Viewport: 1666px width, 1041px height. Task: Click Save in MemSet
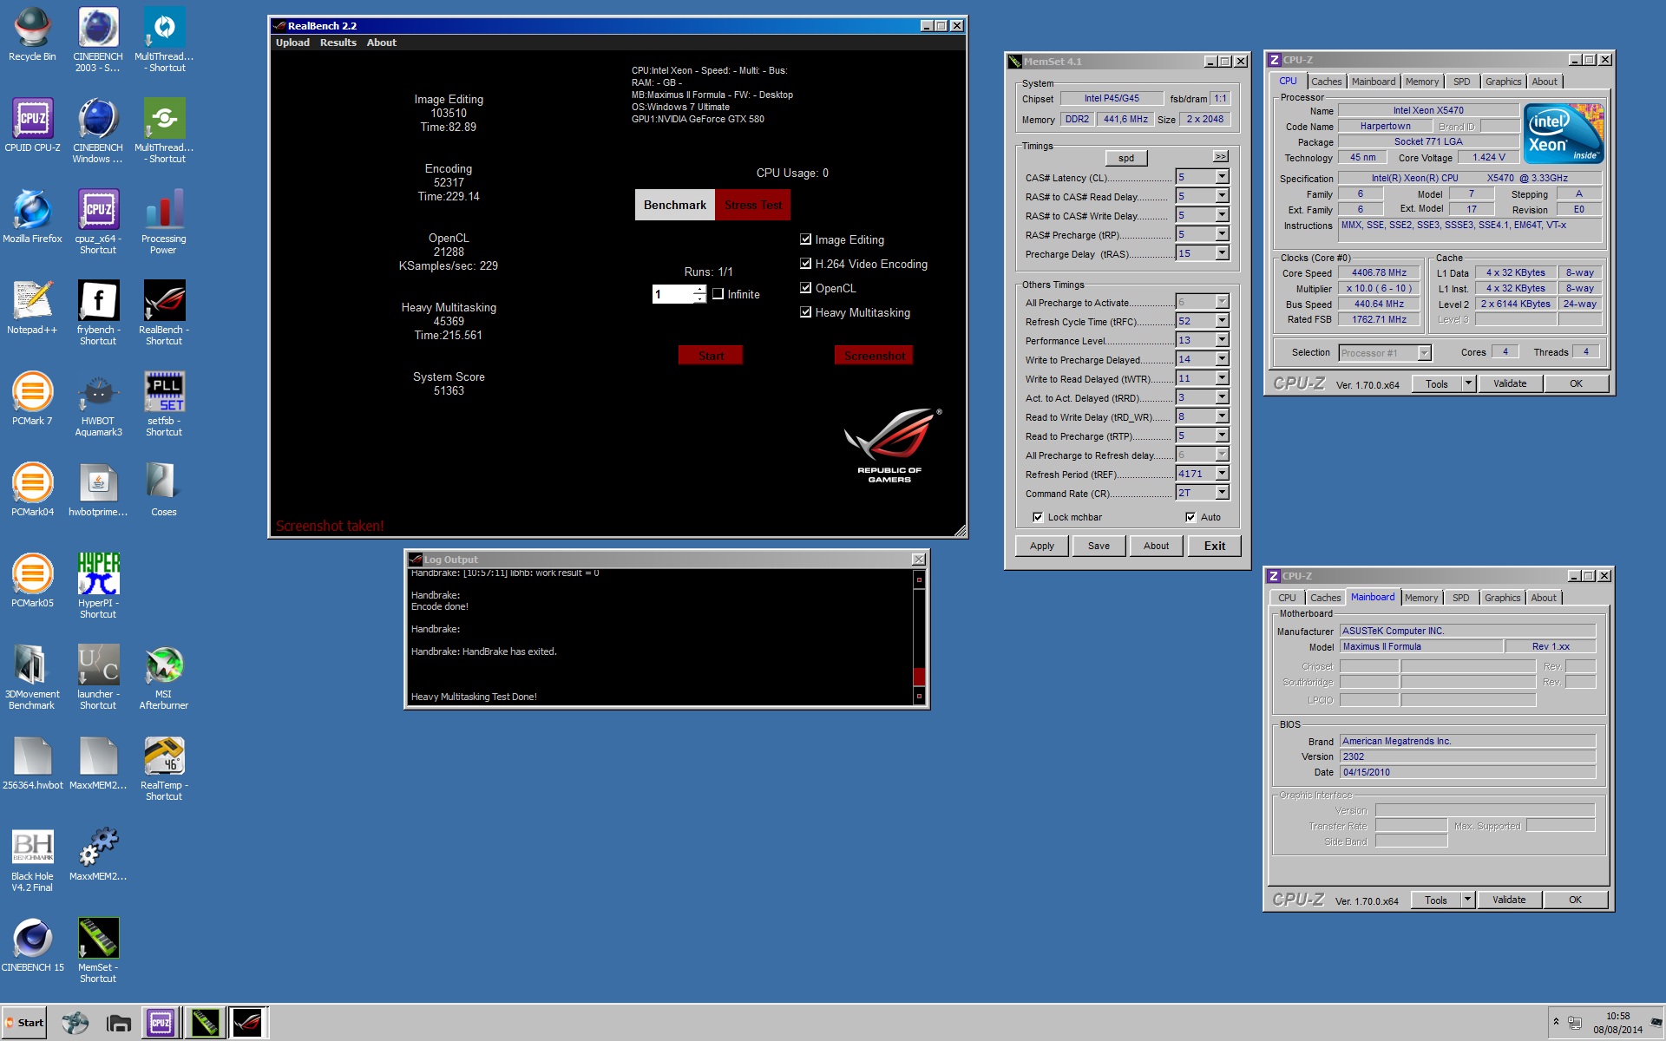(1099, 546)
